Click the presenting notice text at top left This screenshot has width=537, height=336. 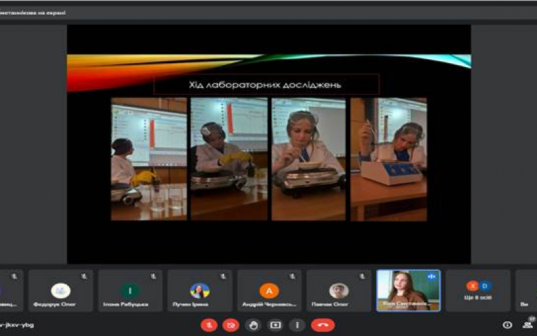(x=32, y=13)
